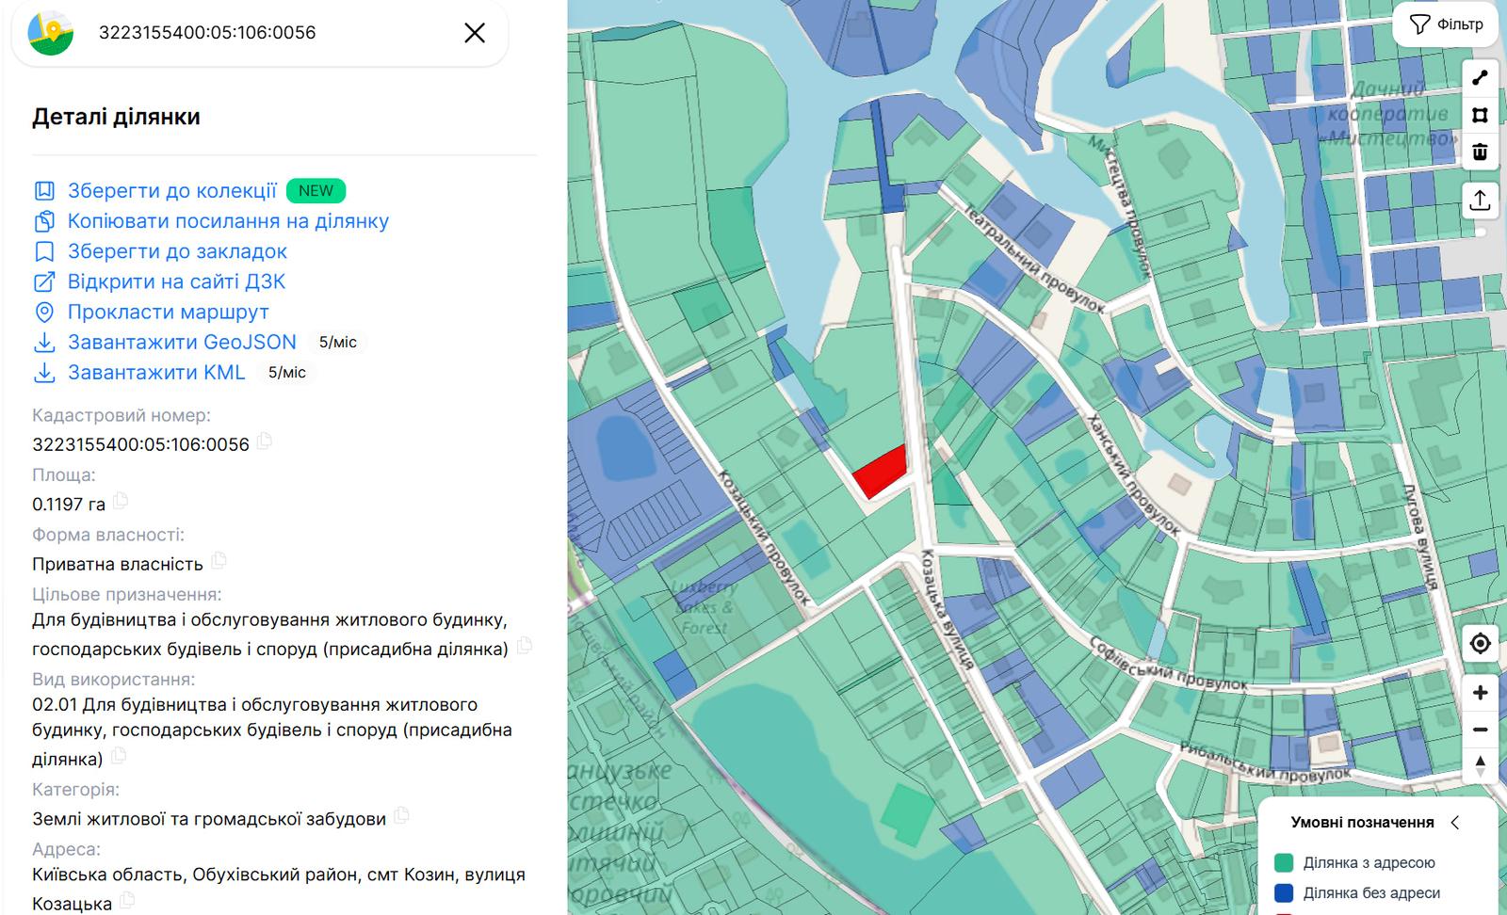This screenshot has width=1507, height=915.
Task: Click the 5/міс badge beside KML
Action: click(287, 373)
